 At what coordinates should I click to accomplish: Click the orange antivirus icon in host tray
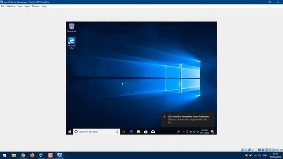[x=246, y=155]
